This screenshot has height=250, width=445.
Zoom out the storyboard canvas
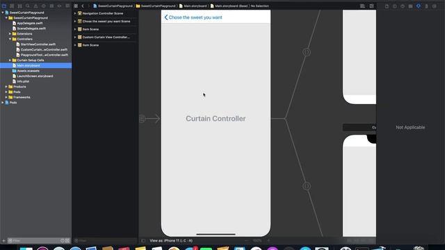[246, 241]
